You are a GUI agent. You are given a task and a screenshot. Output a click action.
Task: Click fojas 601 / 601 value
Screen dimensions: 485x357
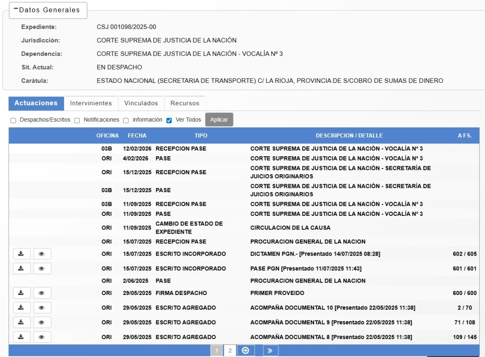(x=465, y=268)
